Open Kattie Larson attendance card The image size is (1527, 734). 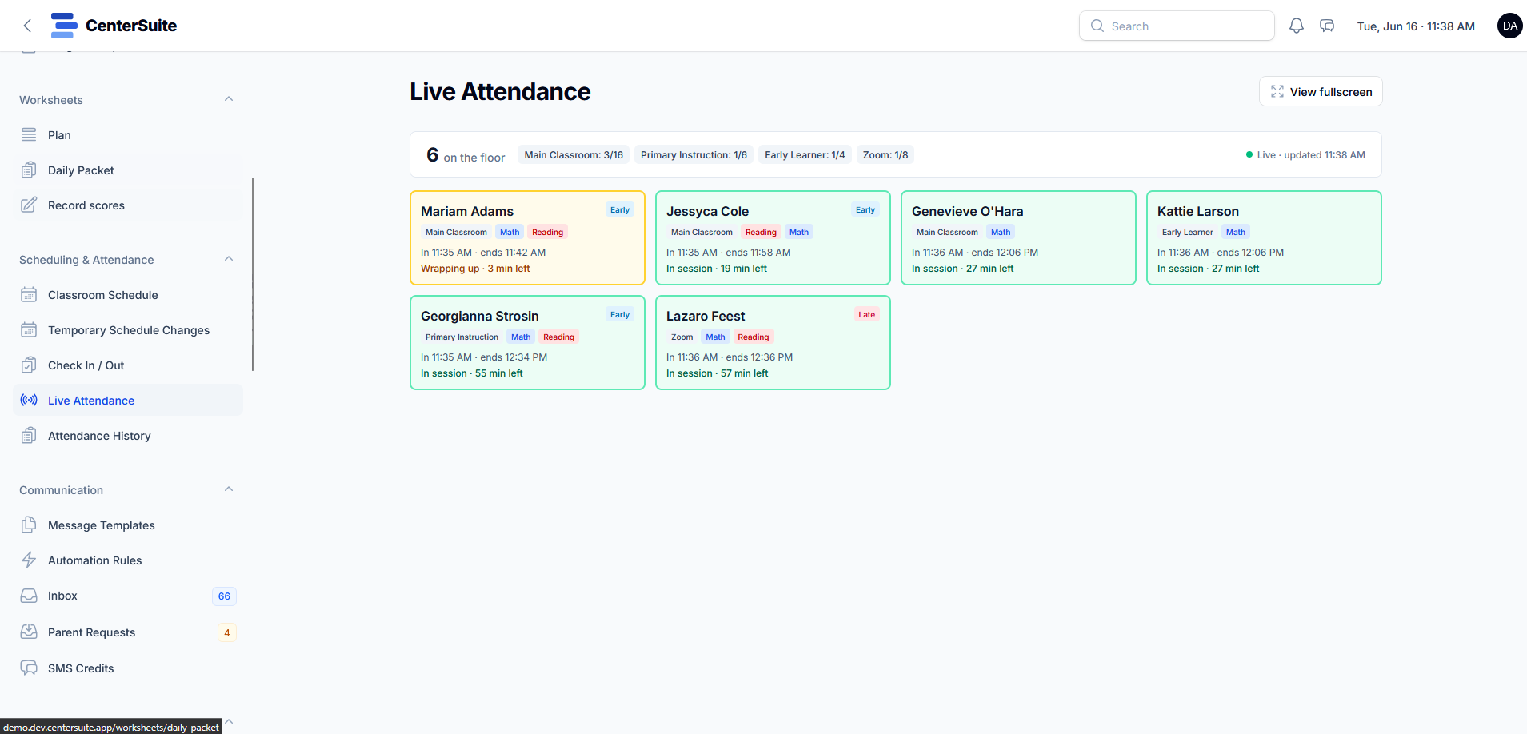click(1264, 237)
